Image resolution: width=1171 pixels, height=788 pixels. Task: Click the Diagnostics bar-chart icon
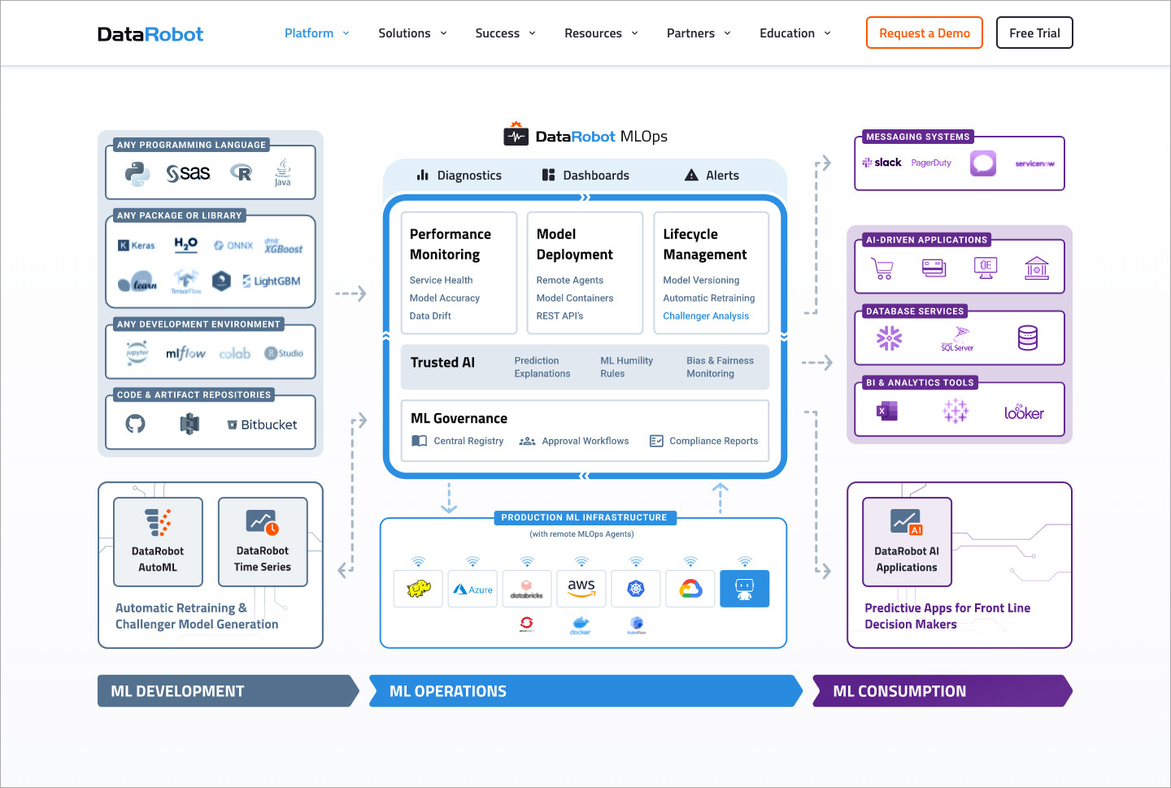pos(423,175)
